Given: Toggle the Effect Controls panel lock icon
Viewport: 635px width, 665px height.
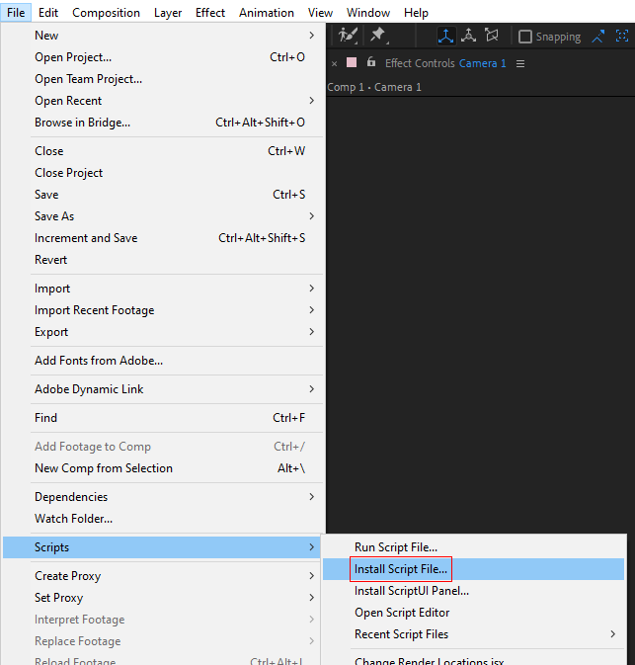Looking at the screenshot, I should [371, 62].
